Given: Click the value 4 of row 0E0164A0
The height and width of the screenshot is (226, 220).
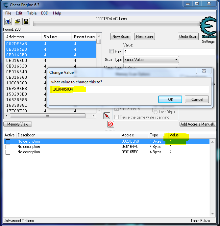Looking at the screenshot, I should [170, 147].
